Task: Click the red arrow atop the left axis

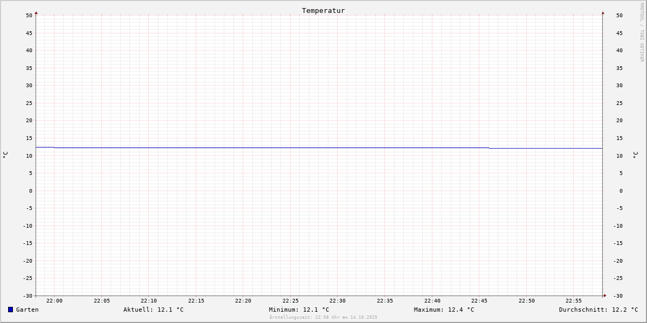Action: 36,12
